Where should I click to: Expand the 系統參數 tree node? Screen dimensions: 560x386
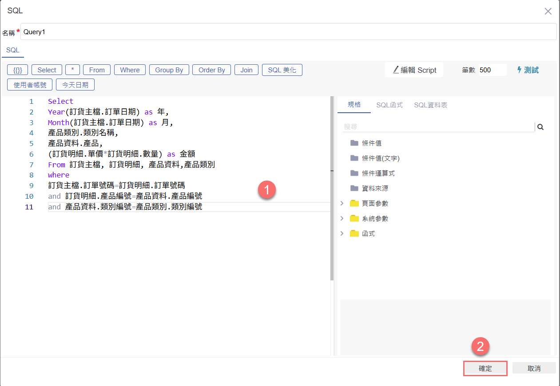342,218
